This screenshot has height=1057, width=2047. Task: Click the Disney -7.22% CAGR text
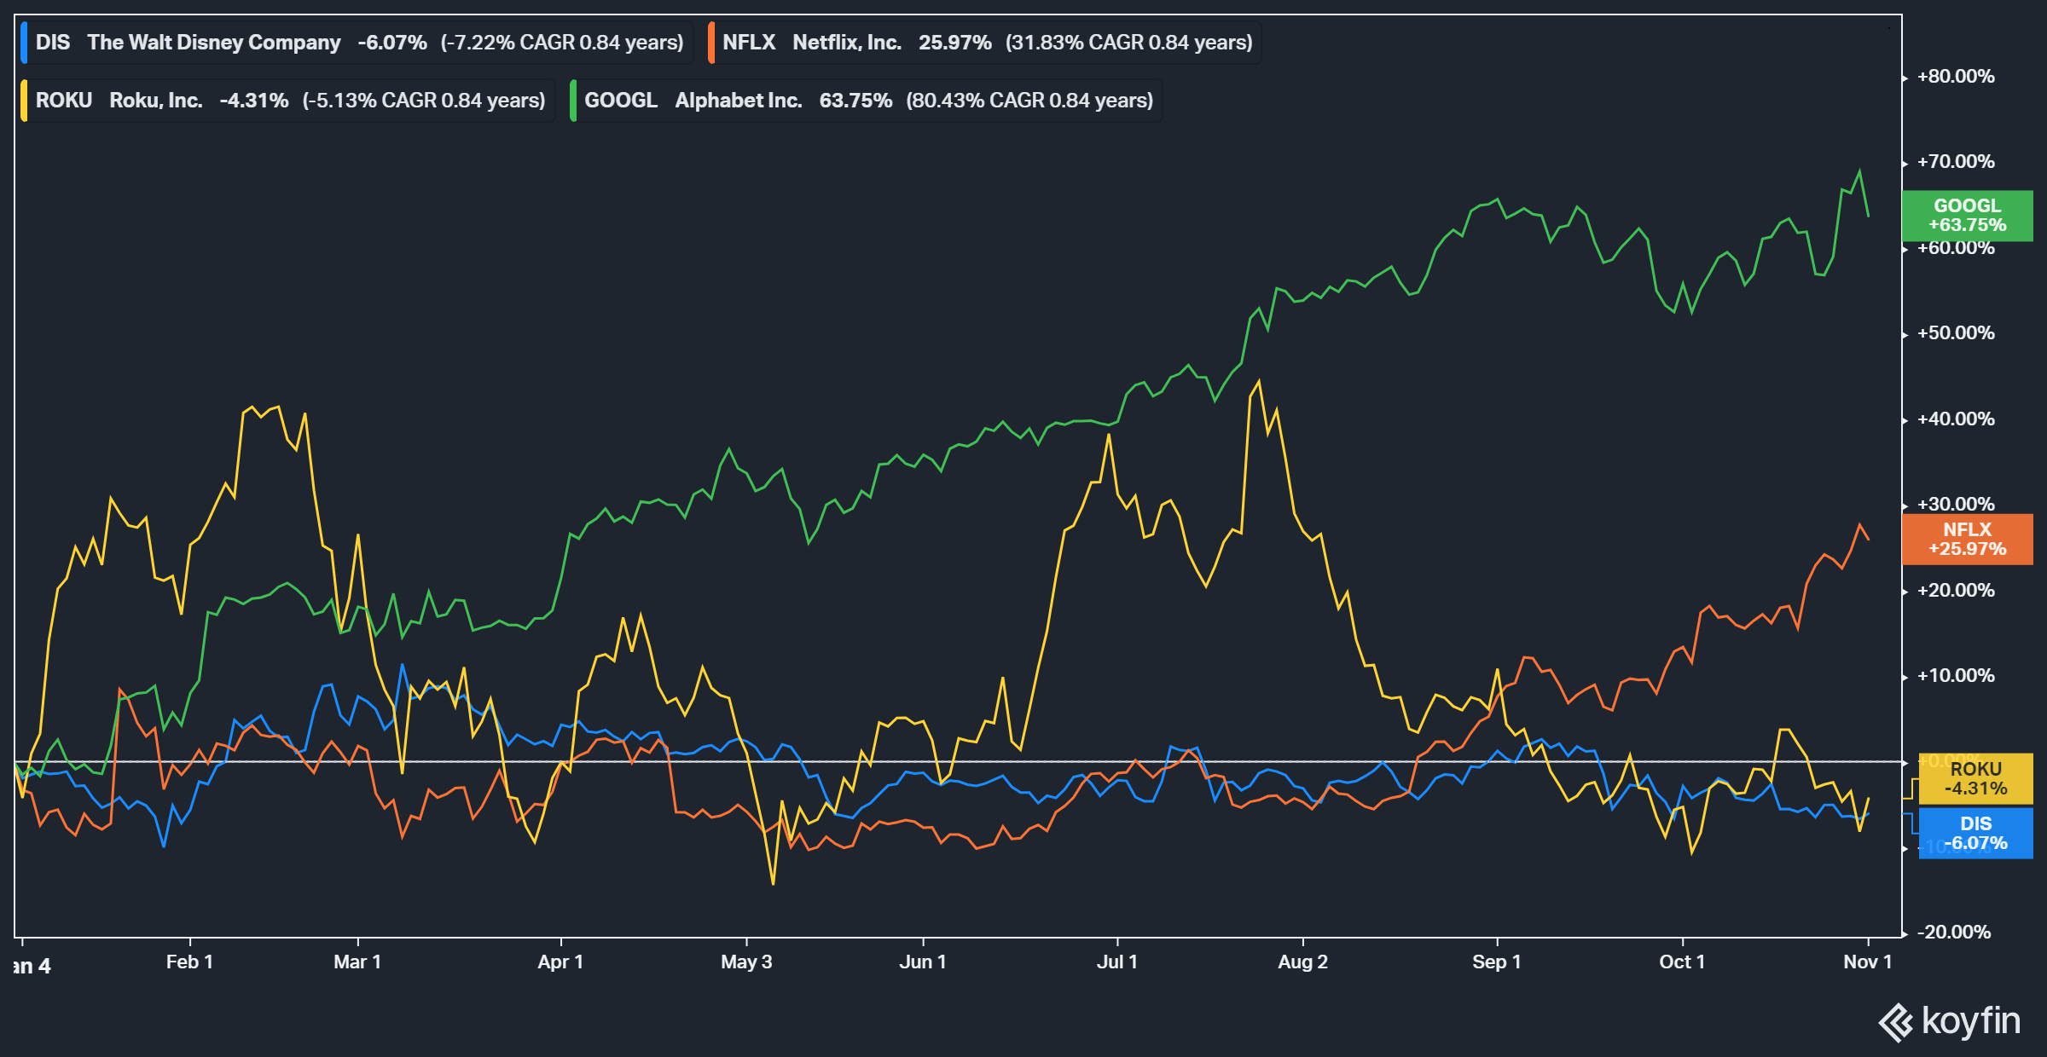click(x=562, y=43)
